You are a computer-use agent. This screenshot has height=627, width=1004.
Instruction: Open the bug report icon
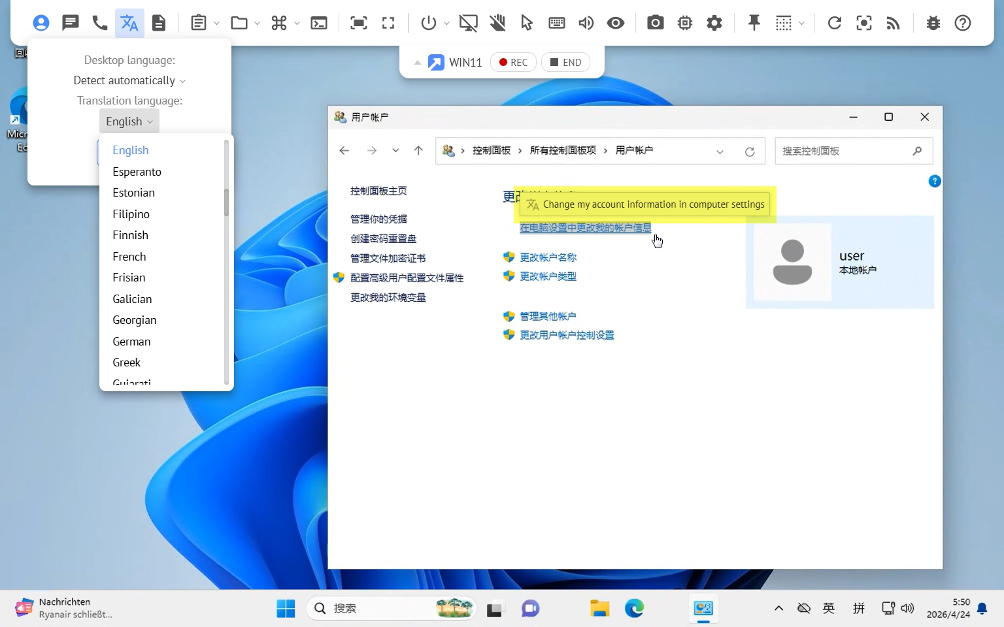(x=933, y=23)
